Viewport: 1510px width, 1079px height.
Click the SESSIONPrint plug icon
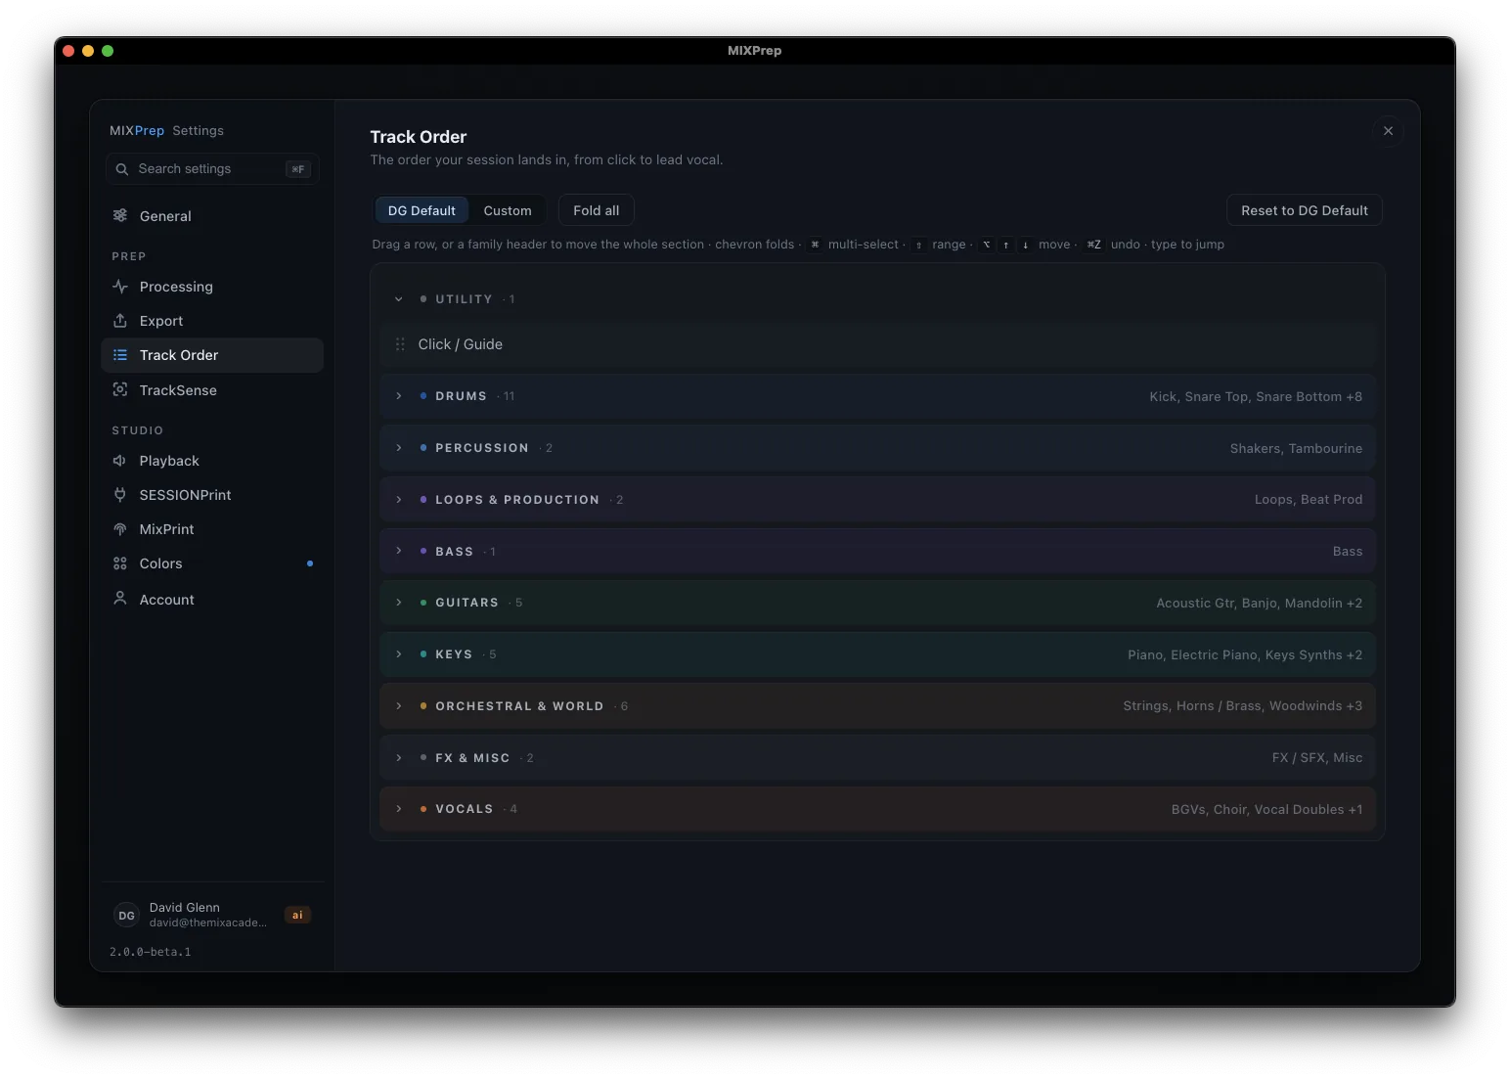(x=120, y=495)
